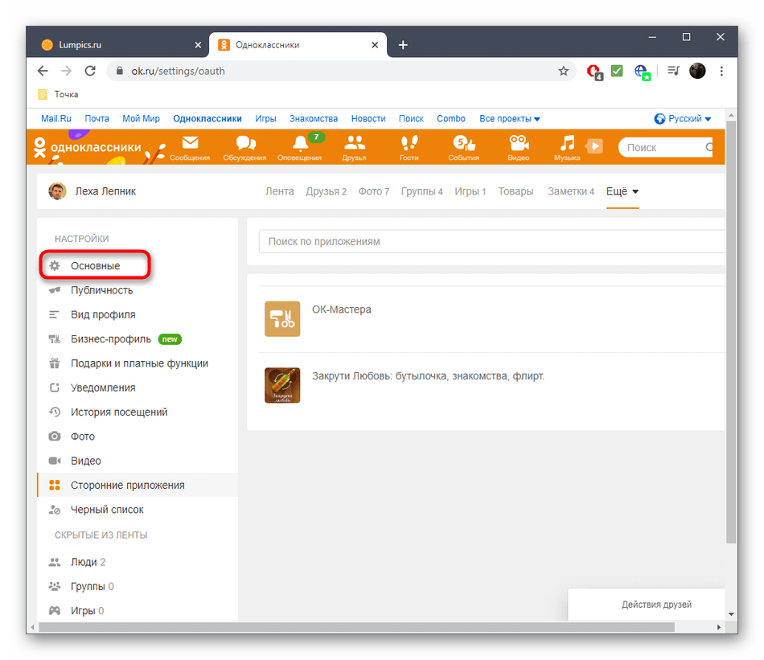Viewport: 764px width, 660px height.
Task: Open the Знакомства menu item
Action: (313, 118)
